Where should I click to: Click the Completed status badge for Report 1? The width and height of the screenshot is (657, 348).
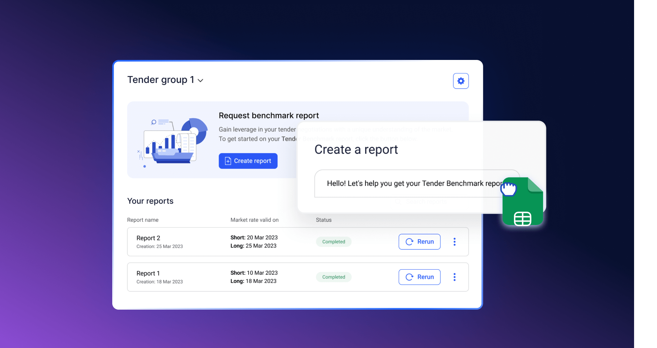pos(334,277)
